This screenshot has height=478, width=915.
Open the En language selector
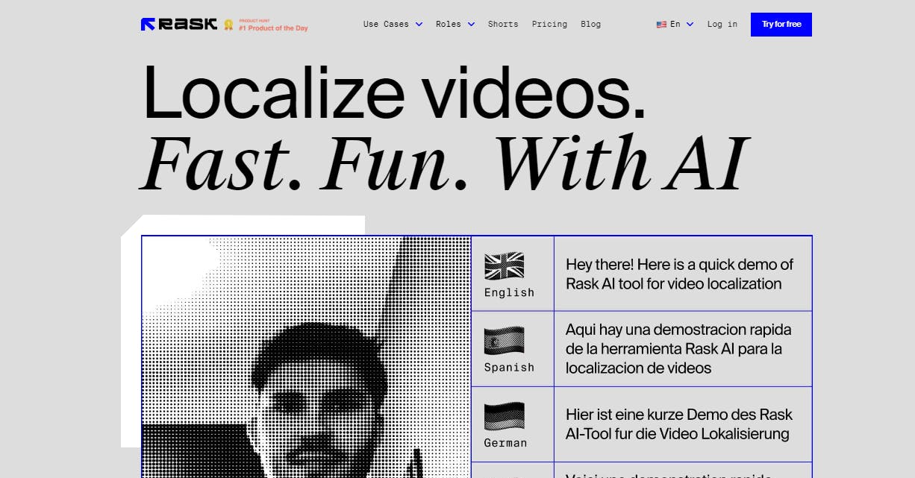[675, 24]
